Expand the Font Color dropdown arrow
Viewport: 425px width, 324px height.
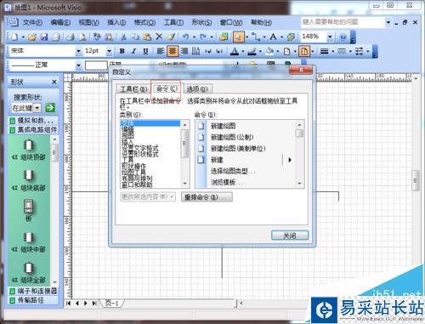[x=243, y=52]
